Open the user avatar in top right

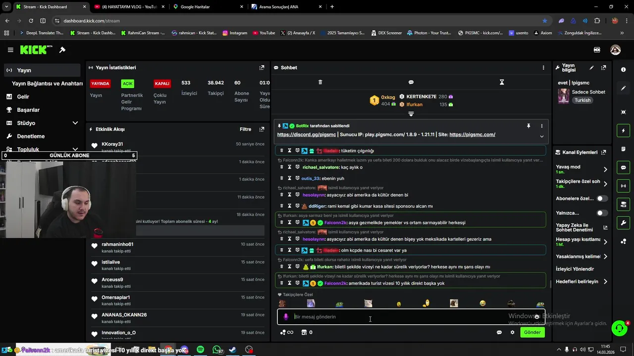coord(616,50)
